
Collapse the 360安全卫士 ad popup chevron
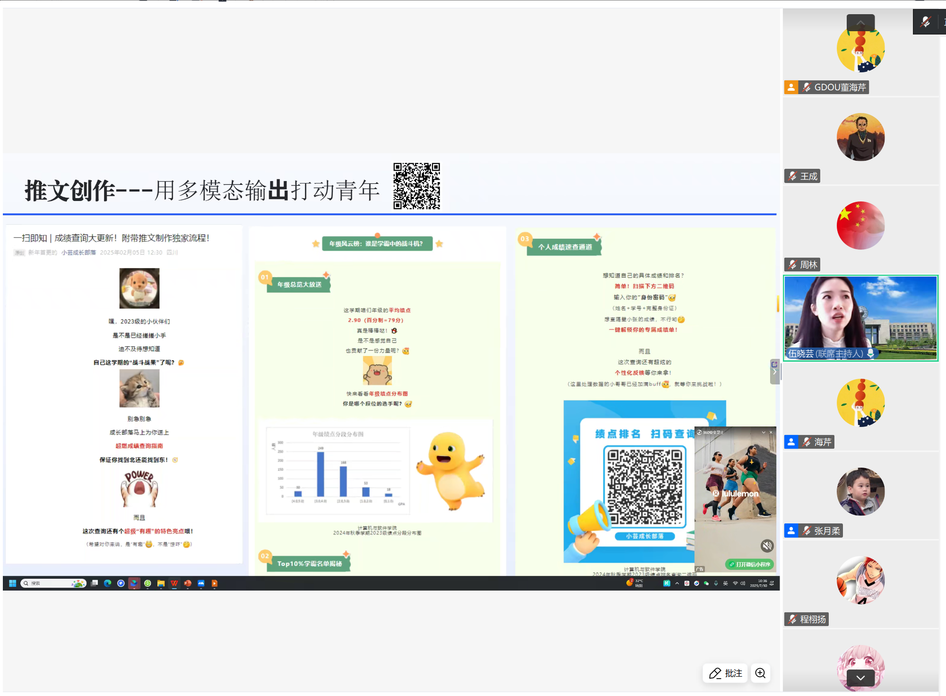pyautogui.click(x=764, y=432)
